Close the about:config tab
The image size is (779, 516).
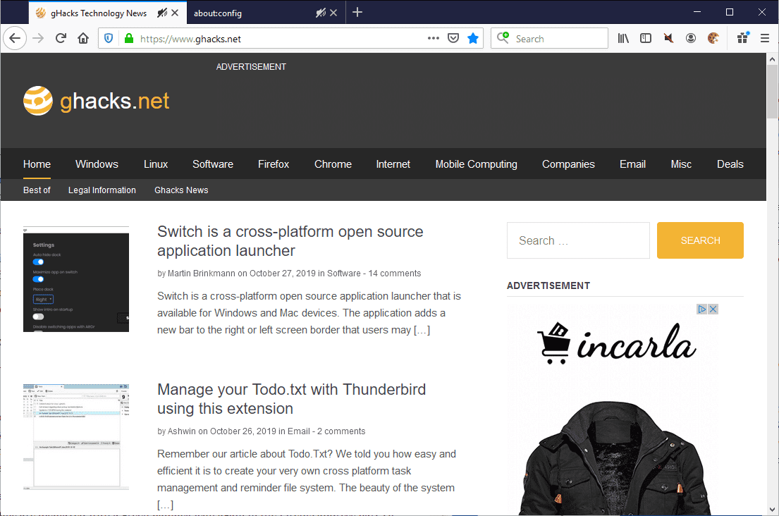[333, 13]
